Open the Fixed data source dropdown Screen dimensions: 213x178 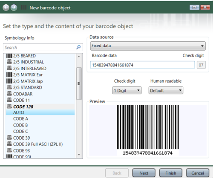tap(148, 46)
